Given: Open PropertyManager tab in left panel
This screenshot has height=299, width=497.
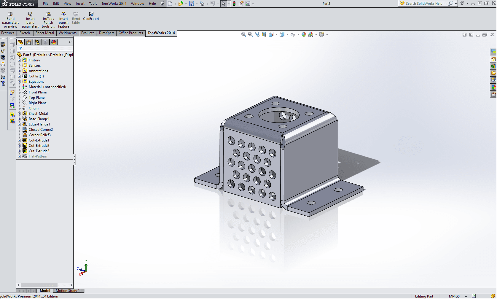Looking at the screenshot, I should [x=29, y=42].
